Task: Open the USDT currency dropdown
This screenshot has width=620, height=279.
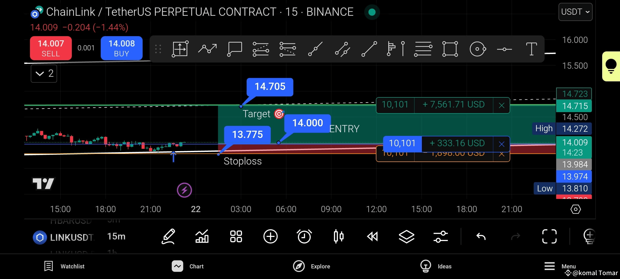Action: [x=575, y=12]
